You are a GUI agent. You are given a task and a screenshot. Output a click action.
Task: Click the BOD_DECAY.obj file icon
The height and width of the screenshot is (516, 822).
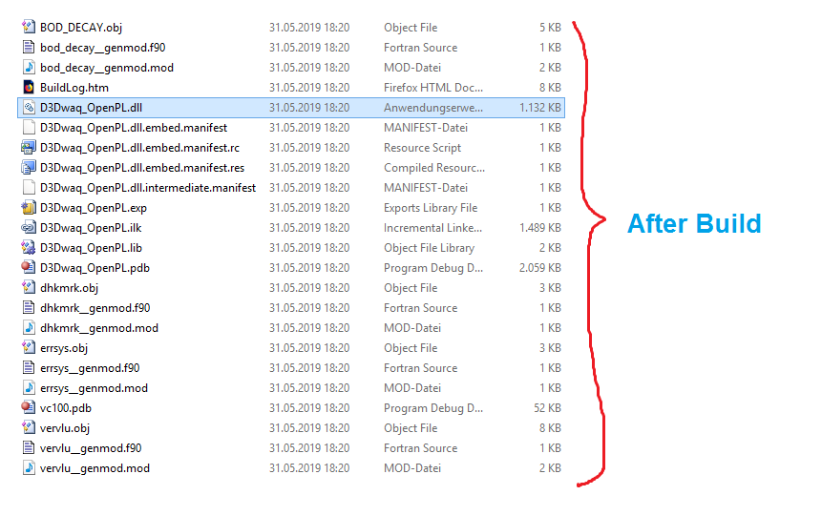click(x=29, y=28)
